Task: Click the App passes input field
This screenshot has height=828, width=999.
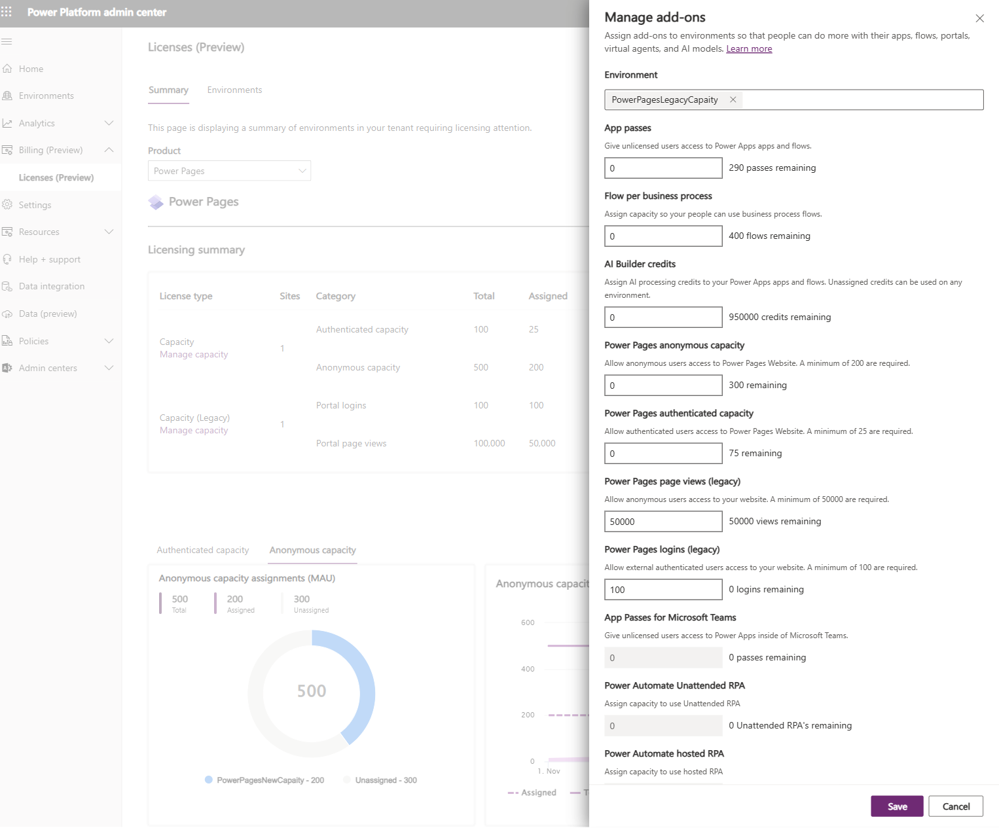Action: coord(662,168)
